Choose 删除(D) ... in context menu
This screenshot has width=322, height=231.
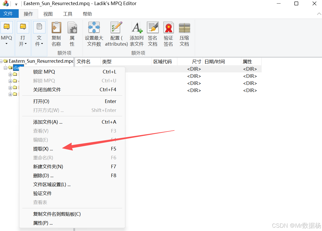point(72,176)
